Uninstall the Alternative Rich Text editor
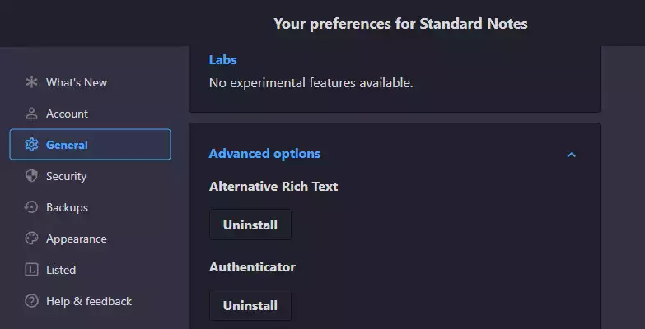 point(250,225)
